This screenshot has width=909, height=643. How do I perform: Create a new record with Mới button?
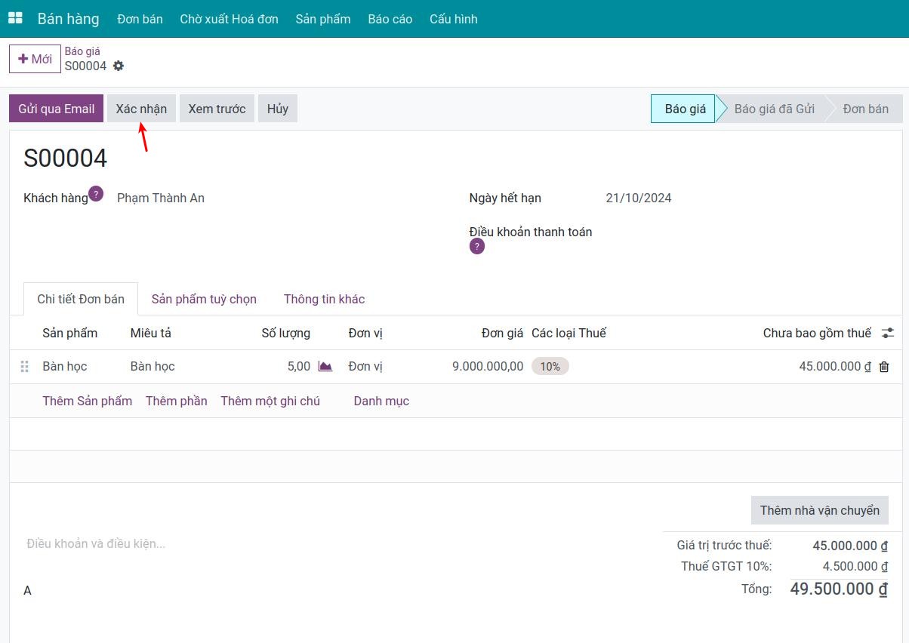(x=35, y=59)
